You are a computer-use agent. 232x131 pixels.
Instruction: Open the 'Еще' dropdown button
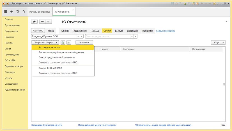(218, 42)
